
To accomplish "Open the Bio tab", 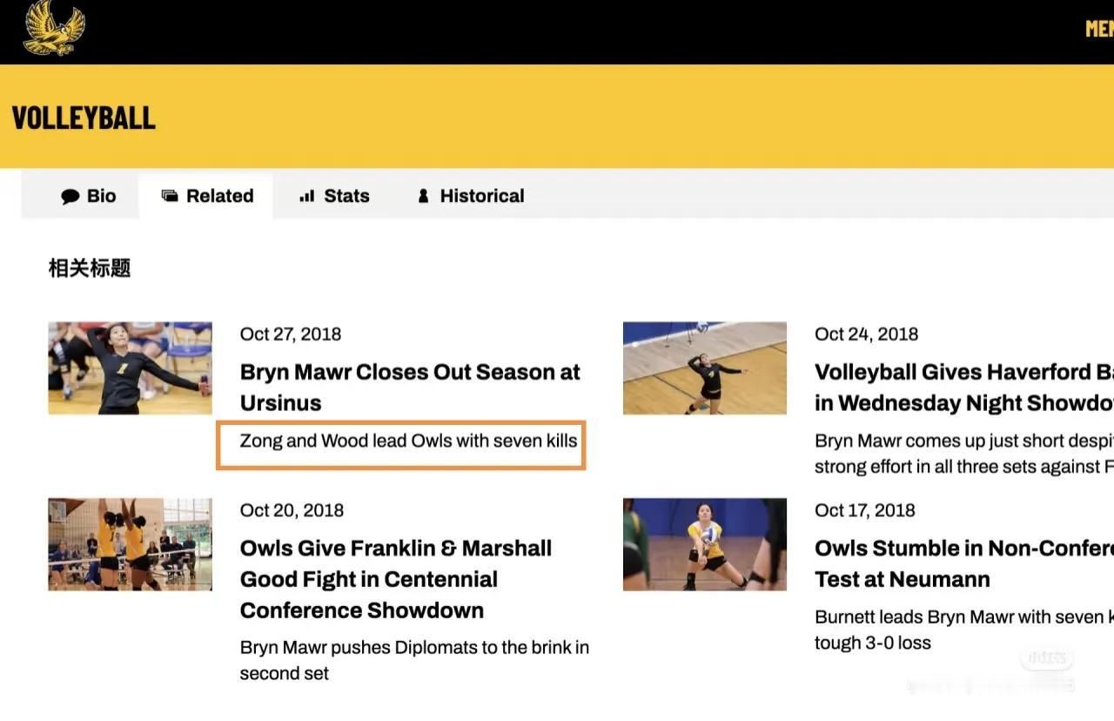I will (x=88, y=196).
